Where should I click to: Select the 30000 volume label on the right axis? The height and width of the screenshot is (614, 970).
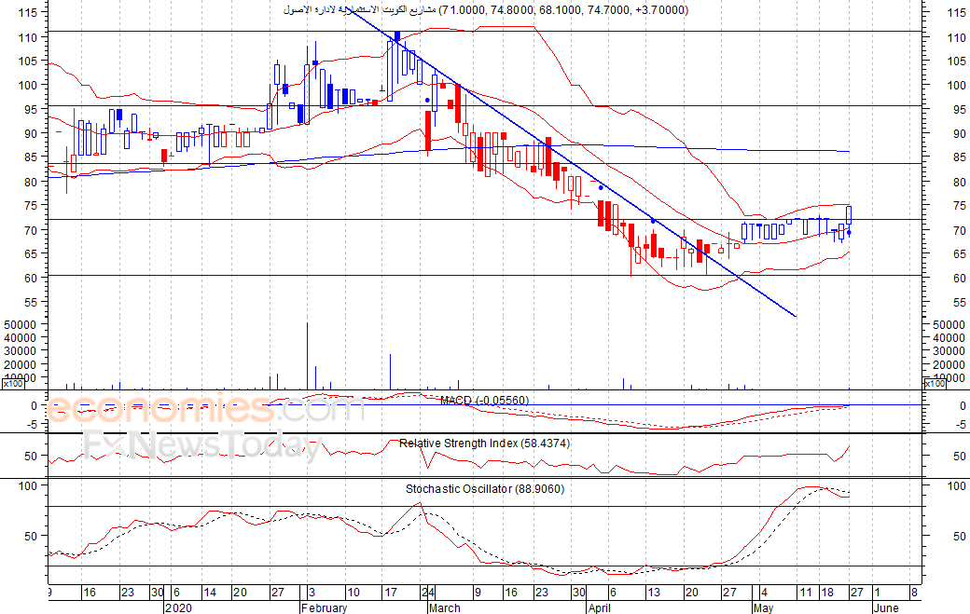click(949, 351)
